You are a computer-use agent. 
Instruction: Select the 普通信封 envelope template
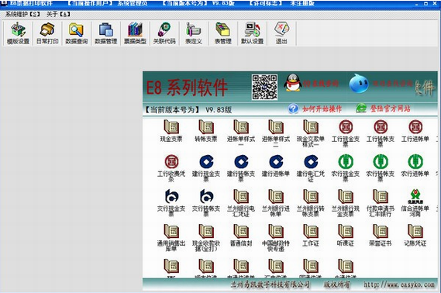[x=241, y=236]
